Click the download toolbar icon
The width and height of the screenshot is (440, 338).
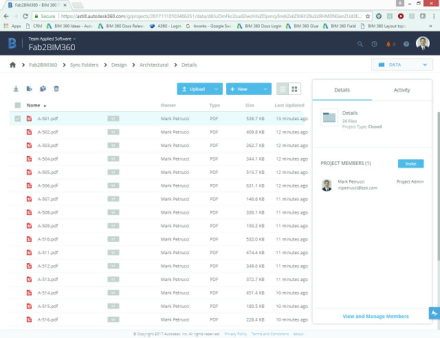pyautogui.click(x=16, y=89)
